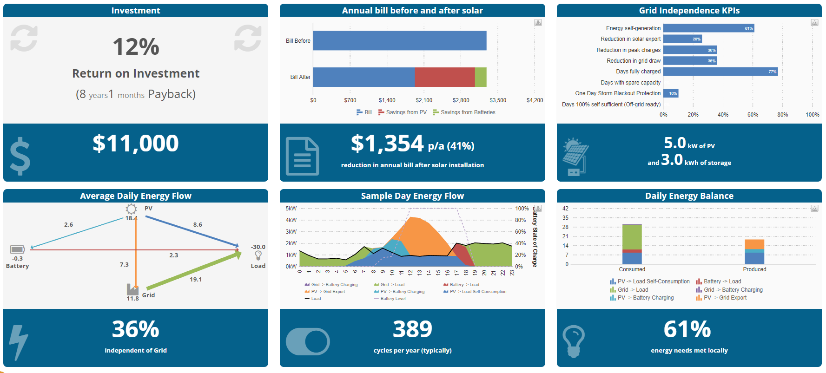This screenshot has height=373, width=826.
Task: Click the Average Daily Energy Flow panel header
Action: (136, 196)
